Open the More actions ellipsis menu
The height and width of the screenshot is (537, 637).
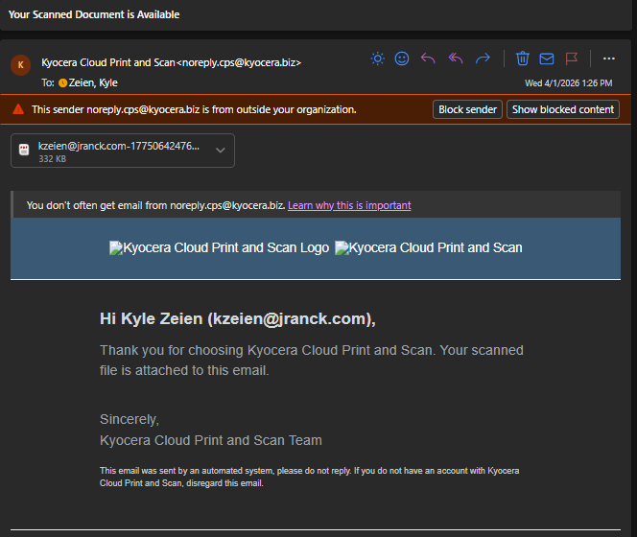pos(608,58)
